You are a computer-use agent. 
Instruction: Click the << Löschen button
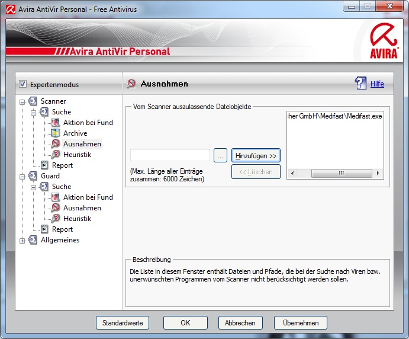tap(256, 172)
